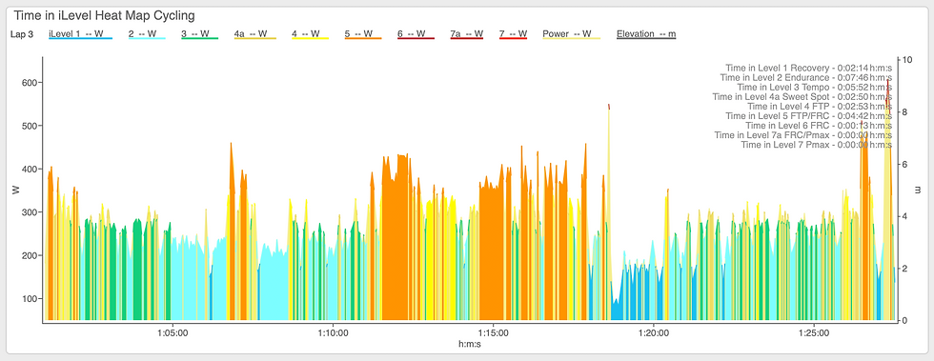The height and width of the screenshot is (361, 934).
Task: Toggle the orange level 5 legend entry
Action: 363,34
